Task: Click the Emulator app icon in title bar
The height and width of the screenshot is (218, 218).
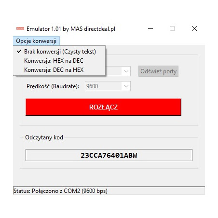Action: pyautogui.click(x=20, y=28)
